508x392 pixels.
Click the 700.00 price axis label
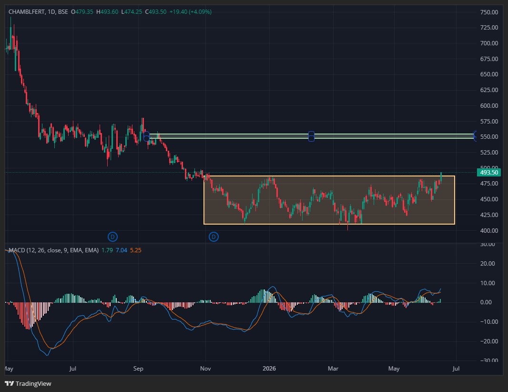pos(489,43)
